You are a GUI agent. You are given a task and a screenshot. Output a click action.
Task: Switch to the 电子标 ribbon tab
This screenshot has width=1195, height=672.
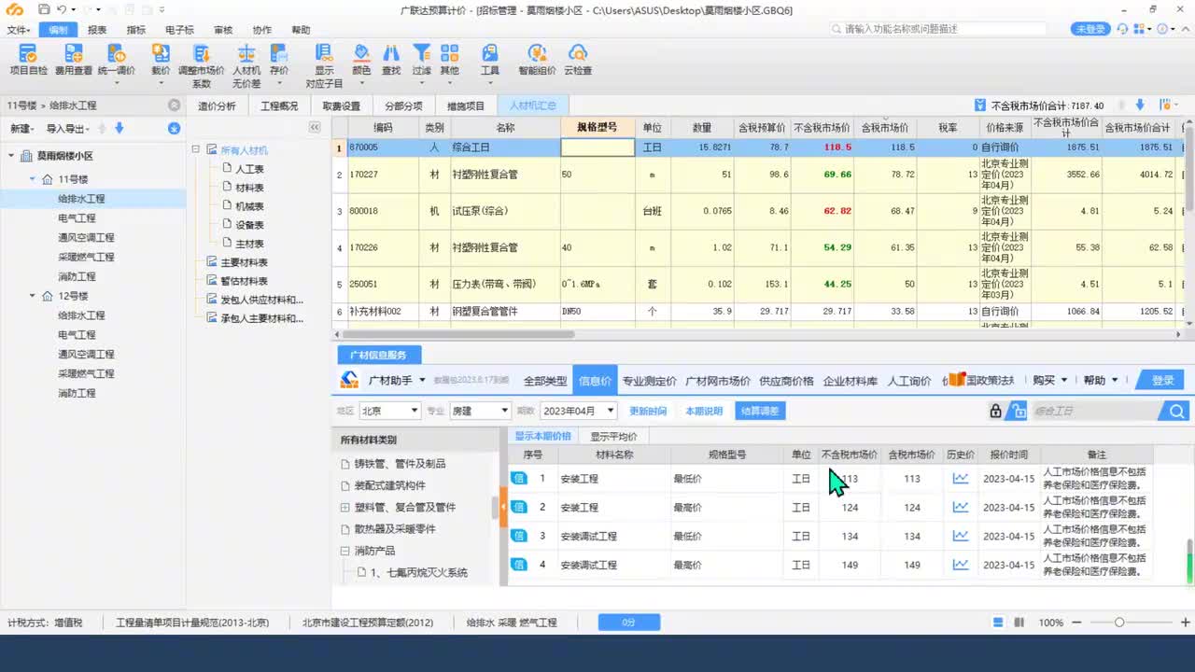point(179,30)
